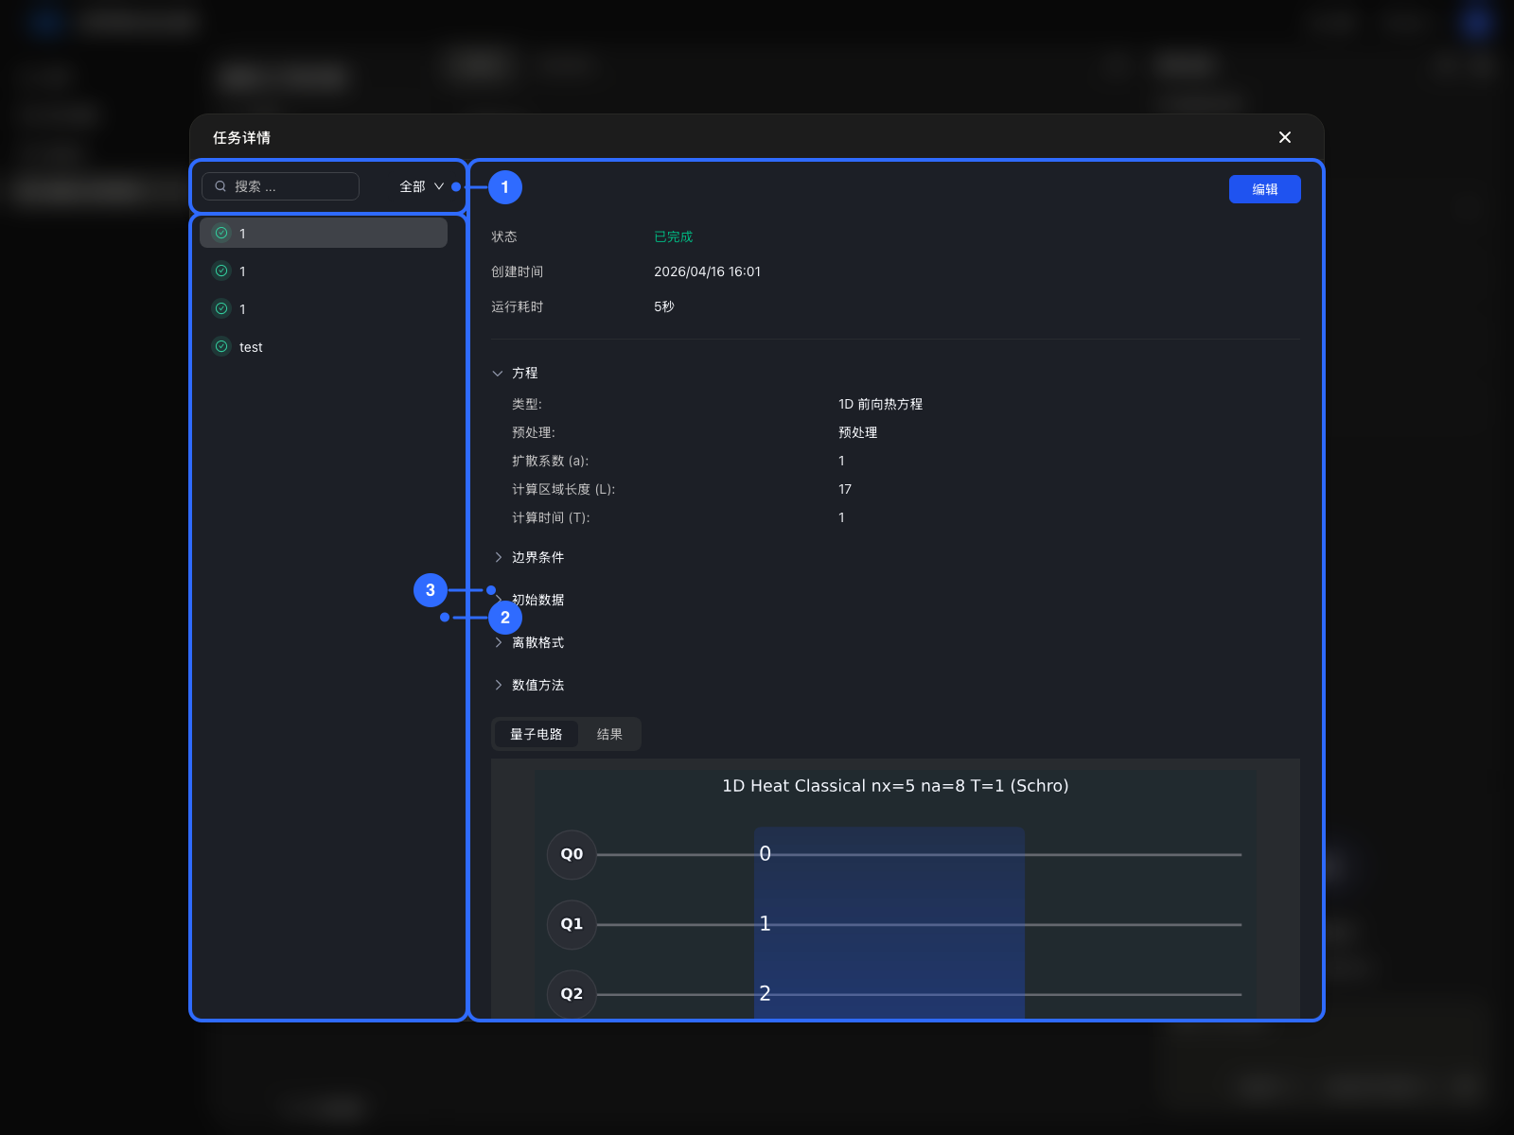Click the 计算区域长度 value 17
This screenshot has width=1514, height=1135.
845,489
